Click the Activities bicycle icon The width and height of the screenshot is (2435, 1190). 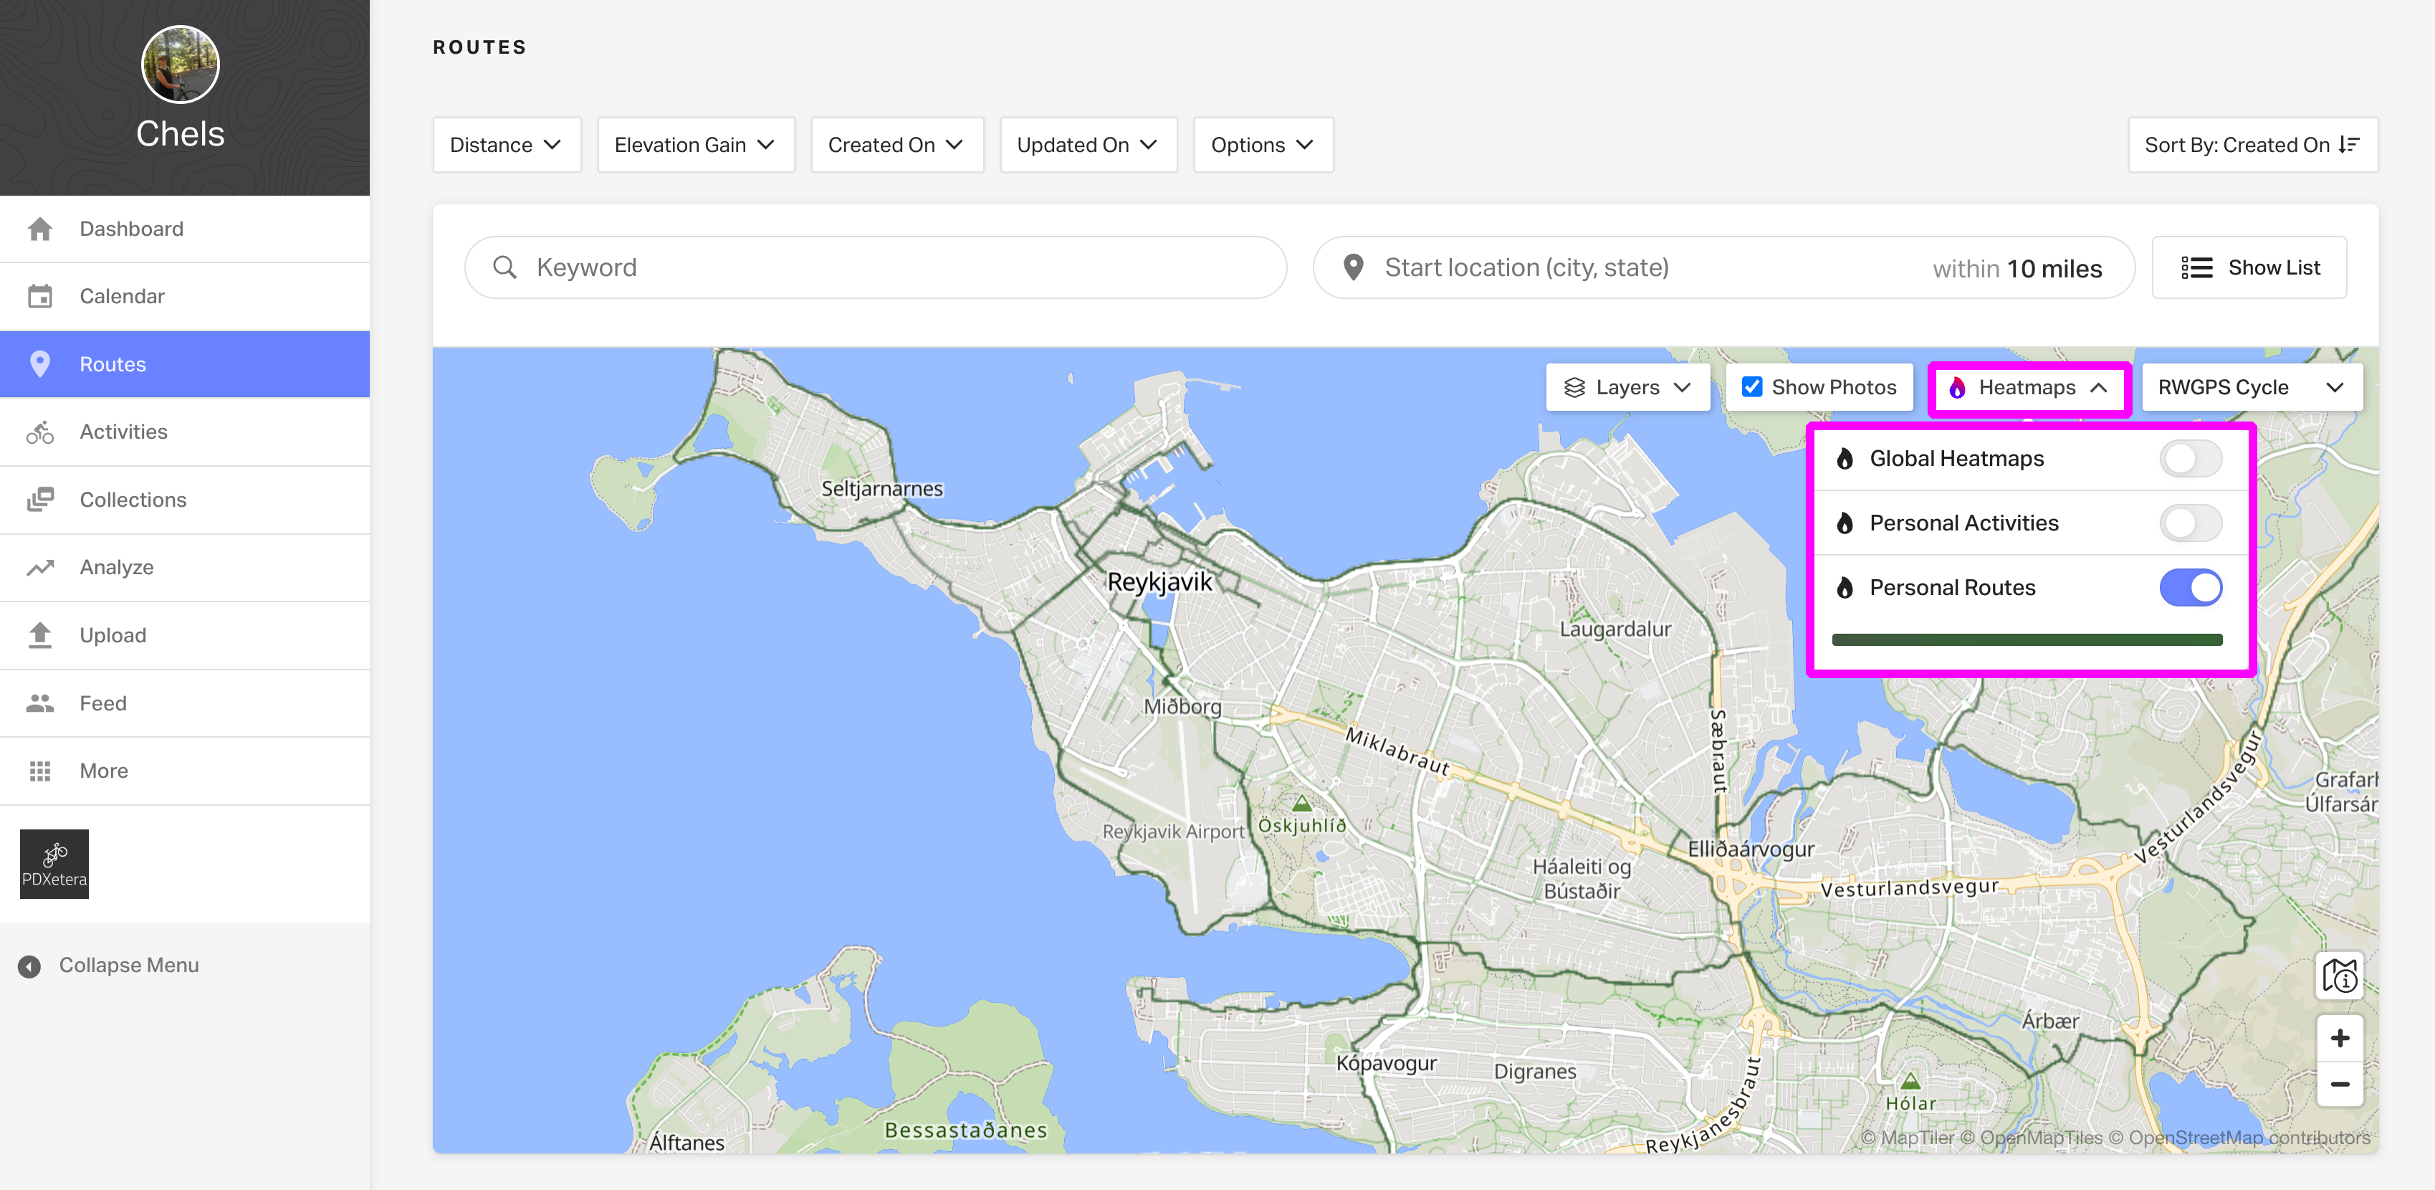click(39, 432)
